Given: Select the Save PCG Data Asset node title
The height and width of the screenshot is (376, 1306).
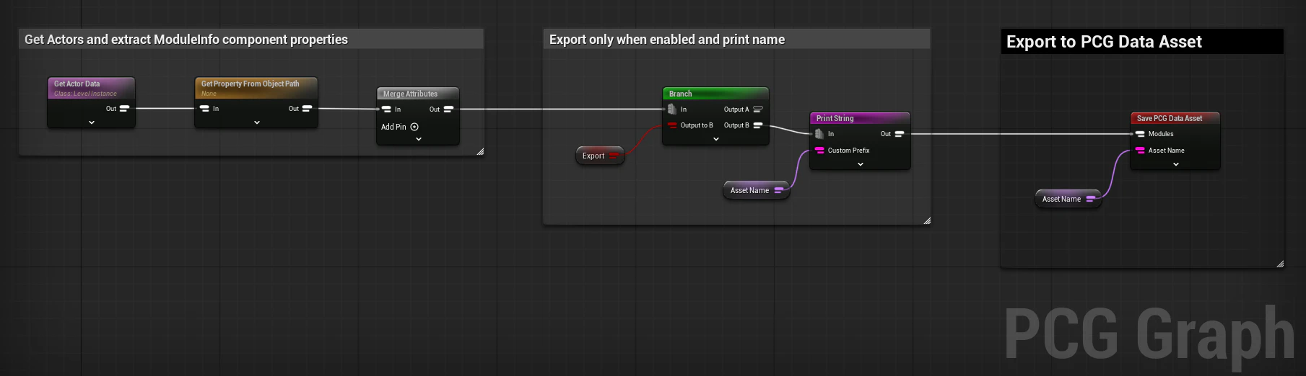Looking at the screenshot, I should coord(1170,118).
